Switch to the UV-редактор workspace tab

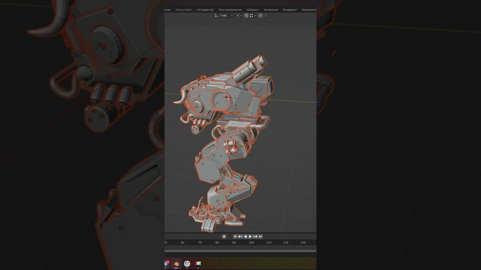coord(205,10)
